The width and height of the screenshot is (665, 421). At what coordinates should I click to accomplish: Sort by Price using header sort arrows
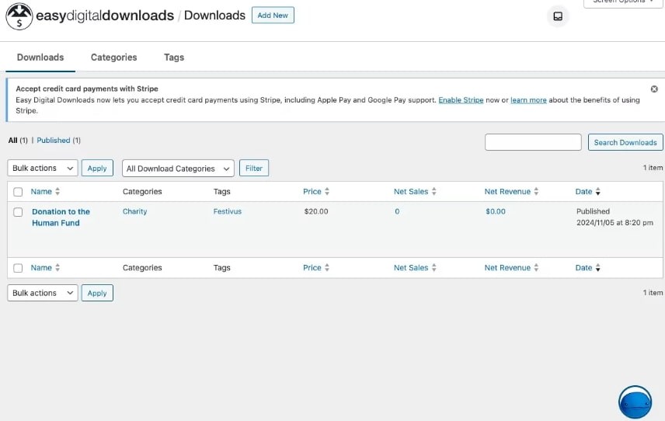pos(327,192)
